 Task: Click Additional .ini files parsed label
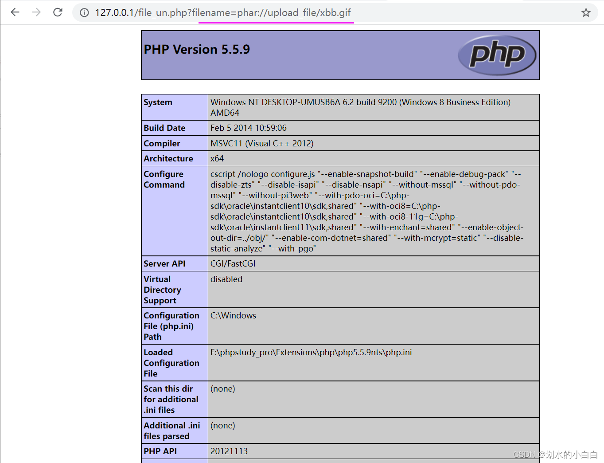pyautogui.click(x=172, y=431)
